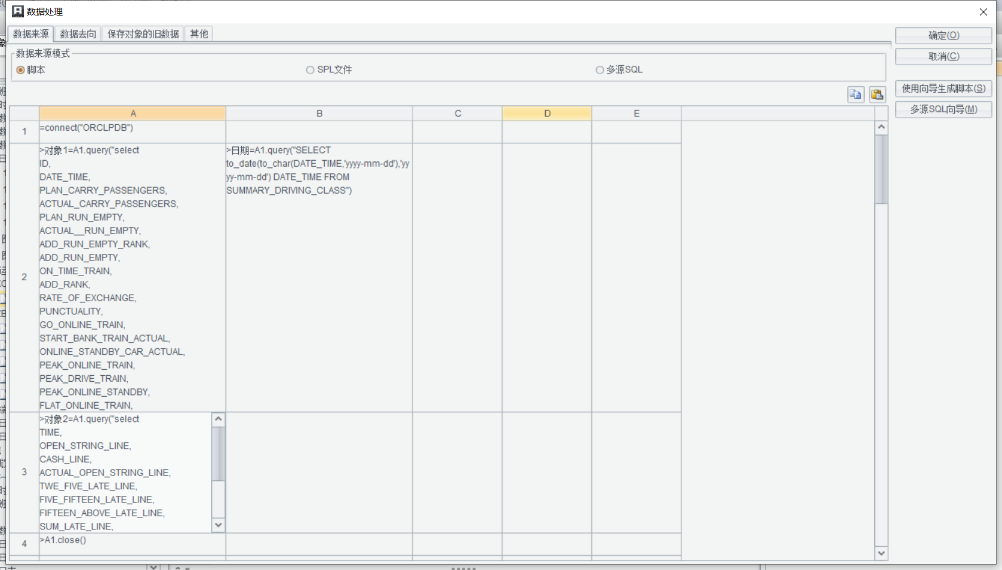Select empty cell D3

tap(547, 473)
